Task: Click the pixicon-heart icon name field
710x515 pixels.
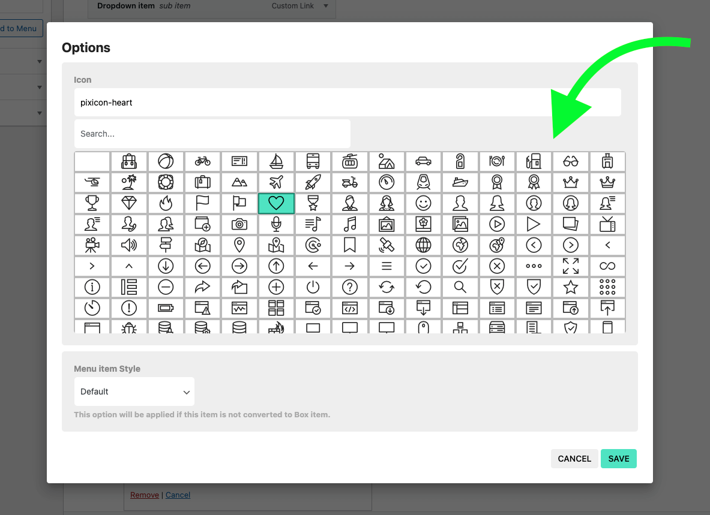Action: [x=347, y=103]
